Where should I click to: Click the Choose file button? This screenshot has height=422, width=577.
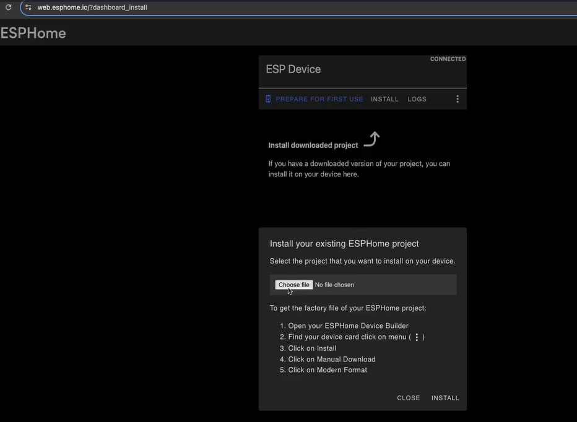[x=293, y=285]
